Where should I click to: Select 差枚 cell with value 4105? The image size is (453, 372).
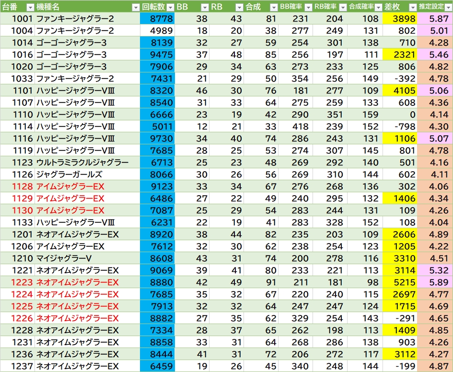[x=400, y=91]
